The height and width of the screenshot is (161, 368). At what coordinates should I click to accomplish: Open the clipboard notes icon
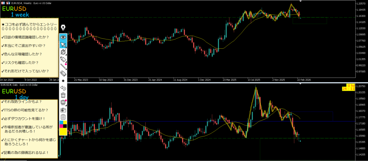(63, 117)
